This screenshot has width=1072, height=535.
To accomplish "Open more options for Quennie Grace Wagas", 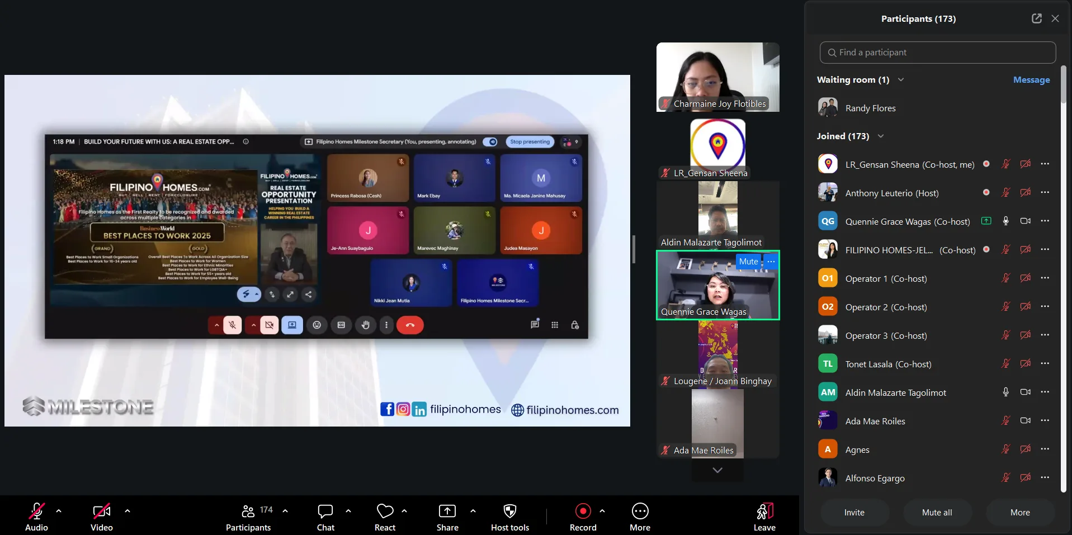I will point(1045,221).
